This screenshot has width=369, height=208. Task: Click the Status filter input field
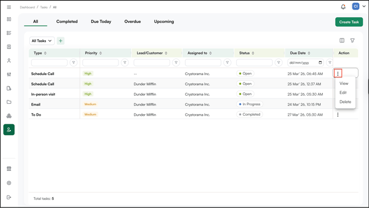[x=254, y=62]
